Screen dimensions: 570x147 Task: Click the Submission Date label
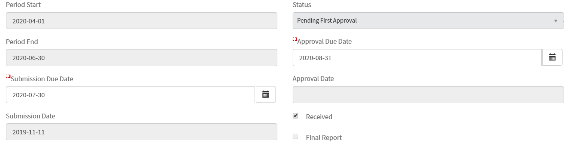[x=31, y=116]
